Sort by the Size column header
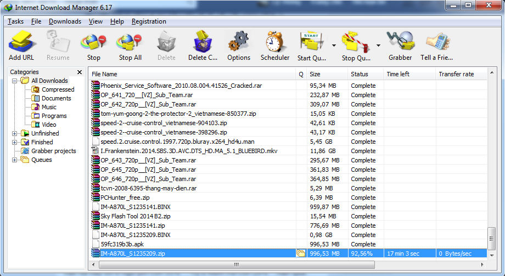This screenshot has height=276, width=505. [327, 74]
